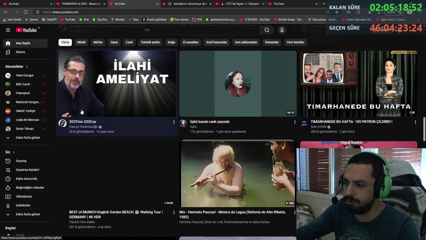Open DMAX Turkiye subscription channel

25,111
